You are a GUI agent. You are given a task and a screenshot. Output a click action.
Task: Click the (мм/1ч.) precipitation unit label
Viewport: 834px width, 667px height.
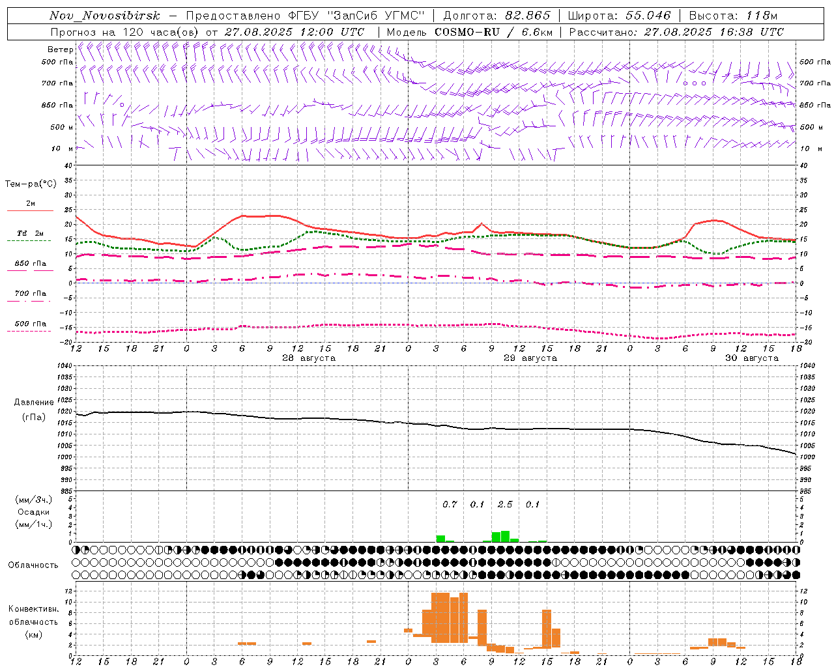[x=34, y=524]
